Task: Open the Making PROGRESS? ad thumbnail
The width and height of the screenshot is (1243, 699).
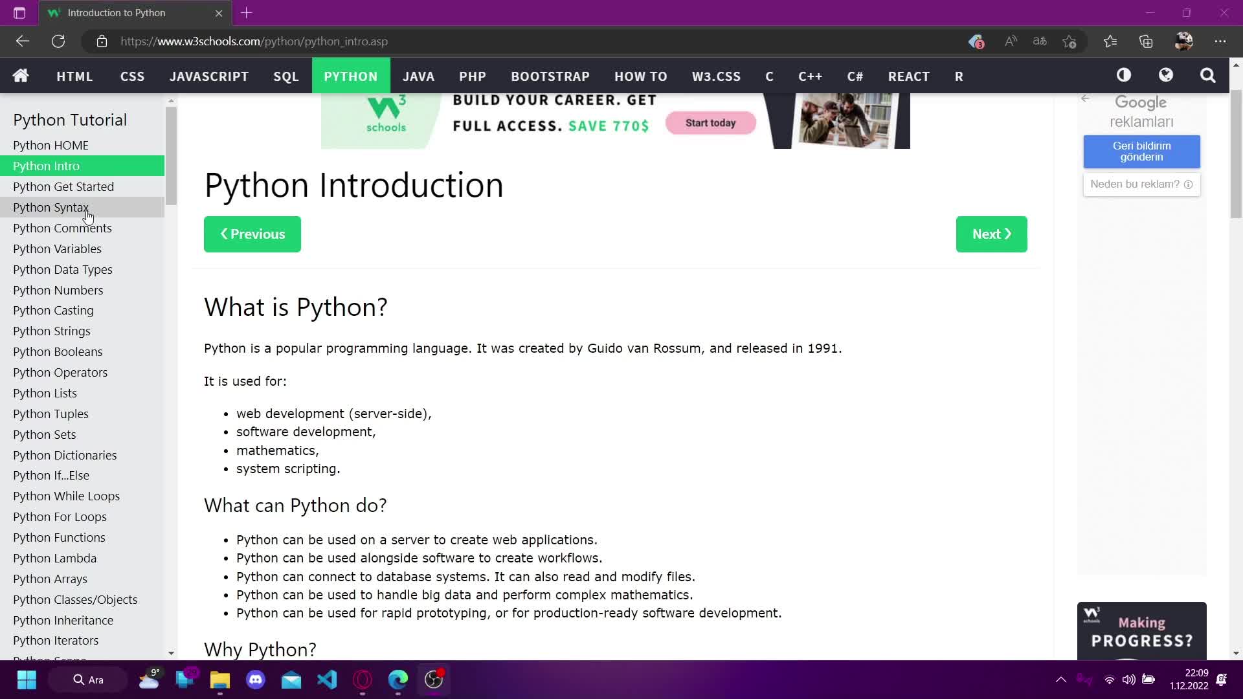Action: (1141, 631)
